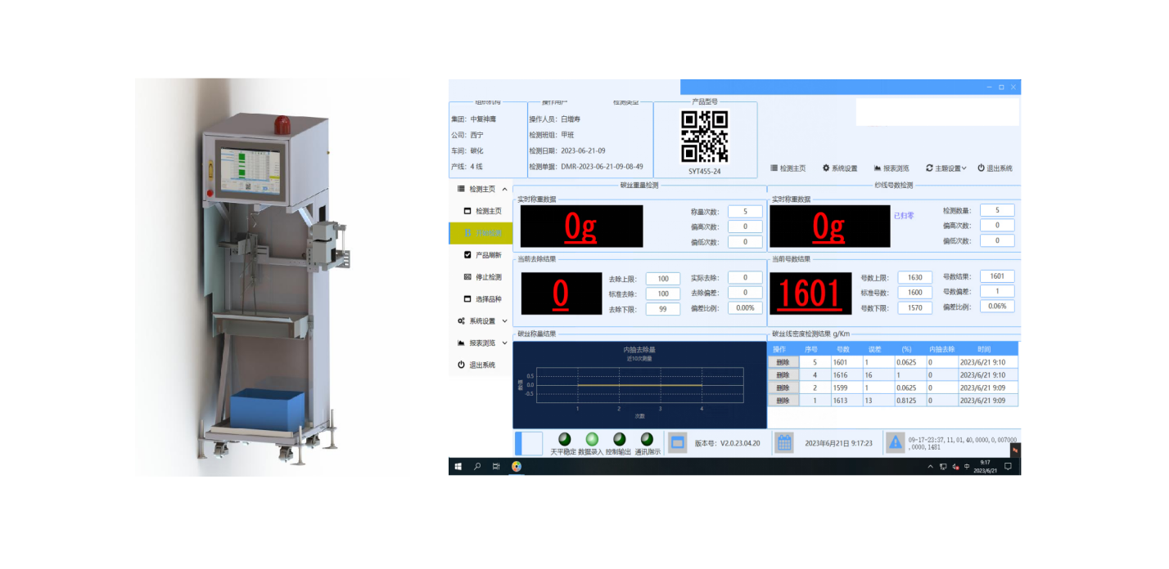Expand the 报表浏览 sidebar group

point(504,343)
